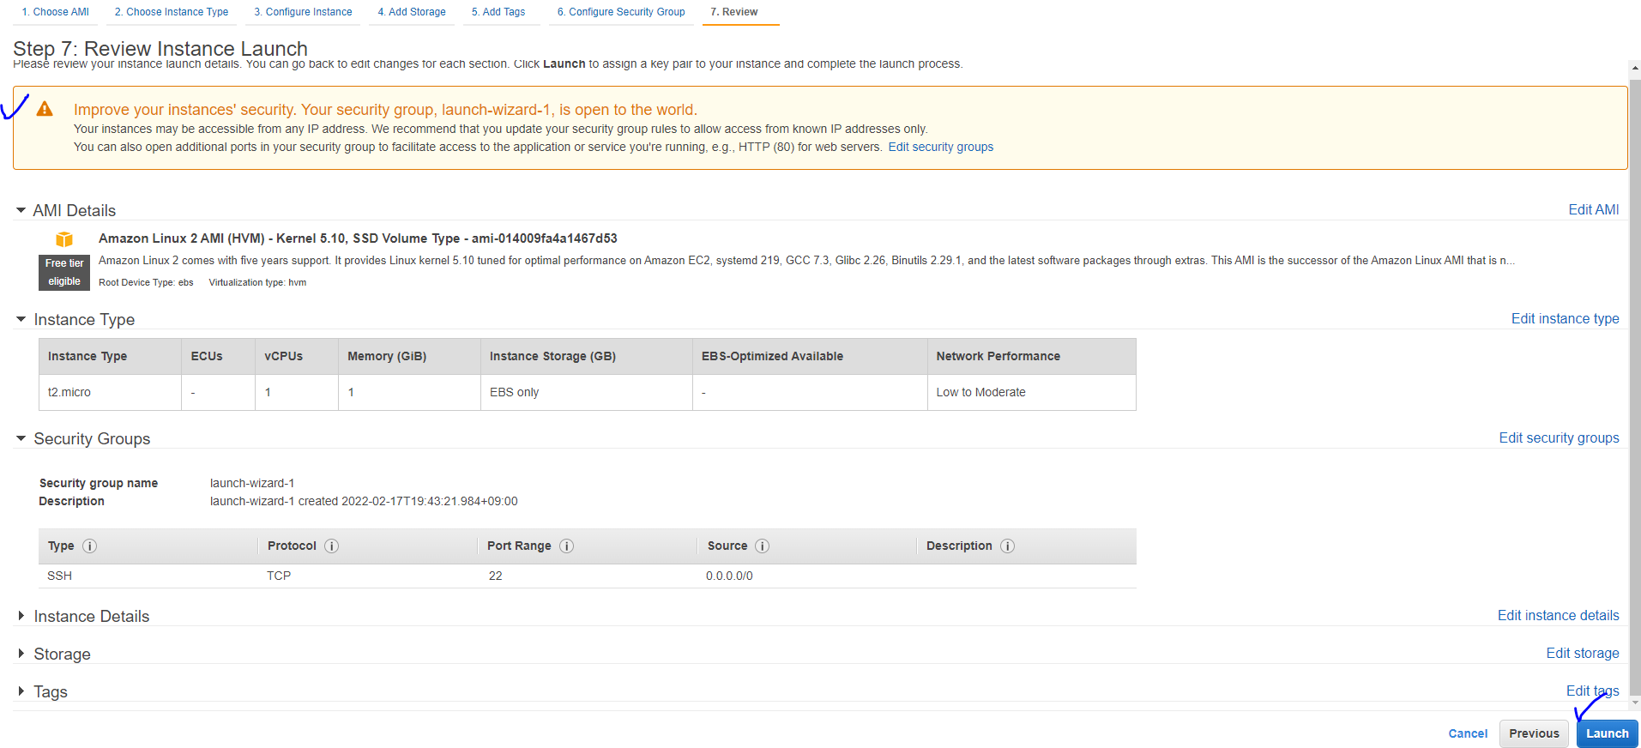Open the Port Range info icon
This screenshot has width=1641, height=748.
(x=566, y=546)
